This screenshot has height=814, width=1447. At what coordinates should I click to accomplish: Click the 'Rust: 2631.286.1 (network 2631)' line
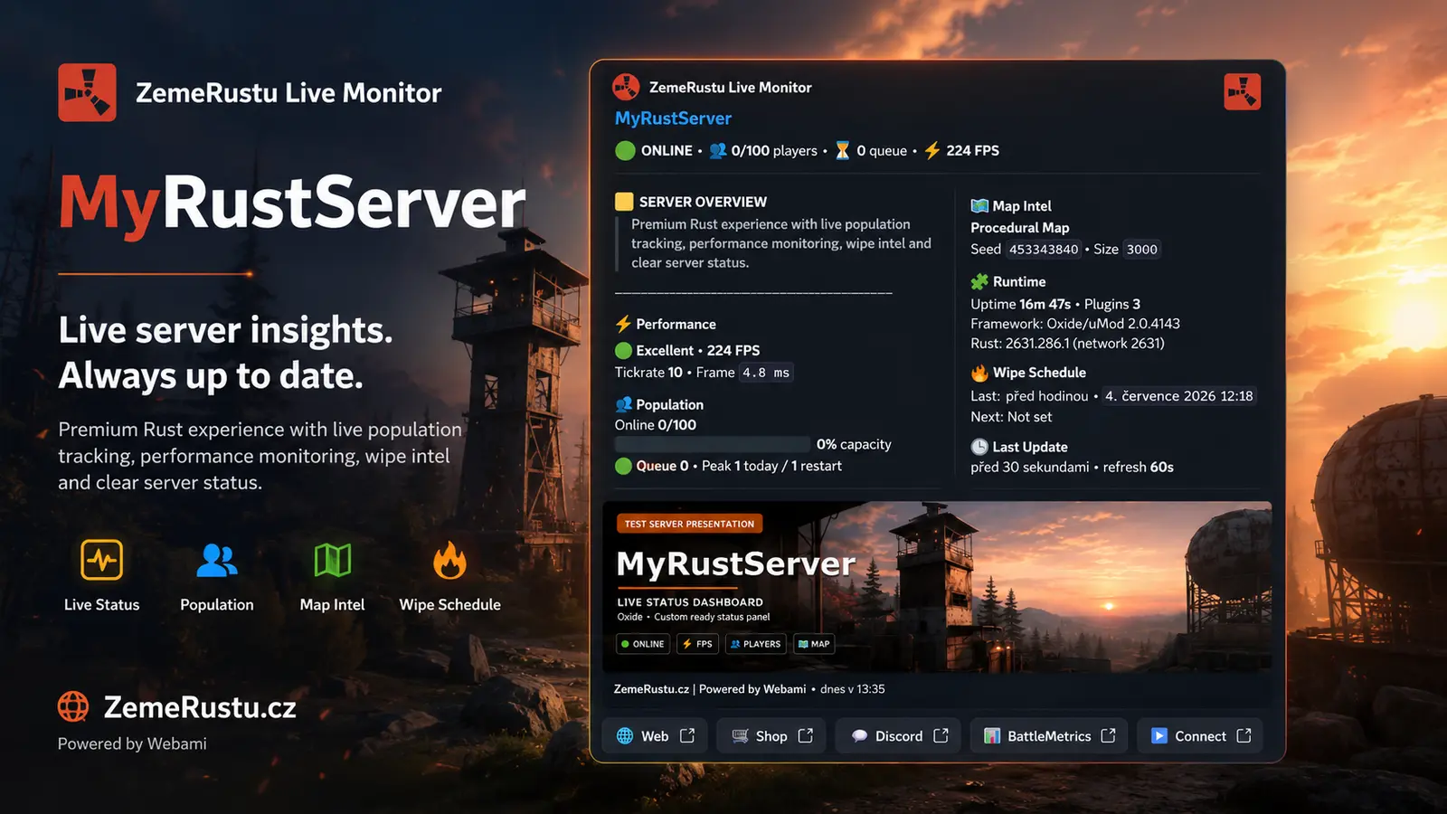tap(1067, 344)
